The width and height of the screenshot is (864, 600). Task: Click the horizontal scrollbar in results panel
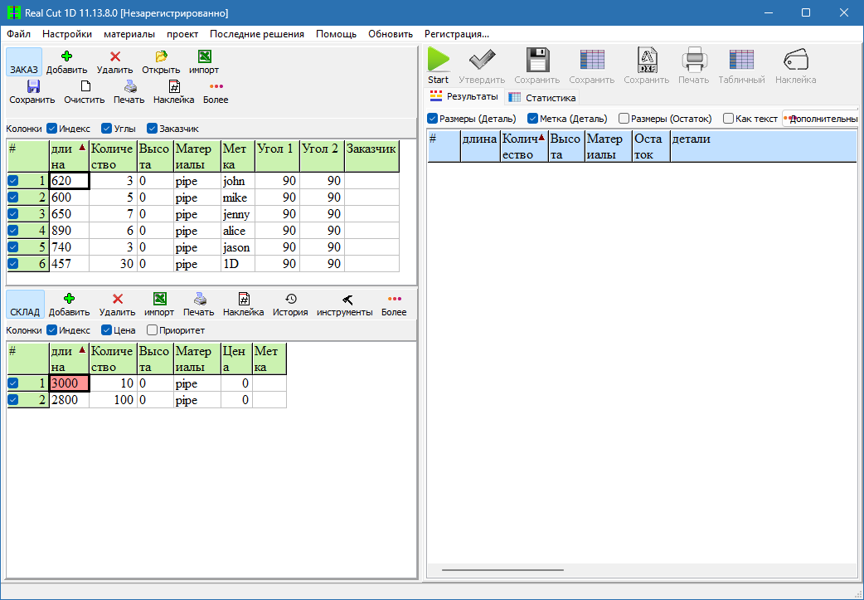click(502, 570)
